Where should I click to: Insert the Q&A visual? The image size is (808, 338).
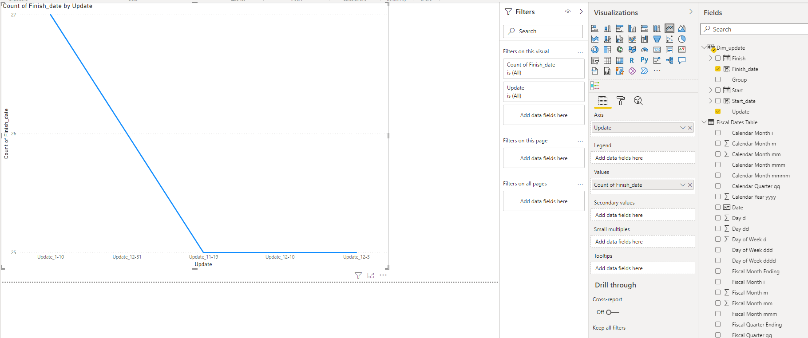(x=682, y=60)
